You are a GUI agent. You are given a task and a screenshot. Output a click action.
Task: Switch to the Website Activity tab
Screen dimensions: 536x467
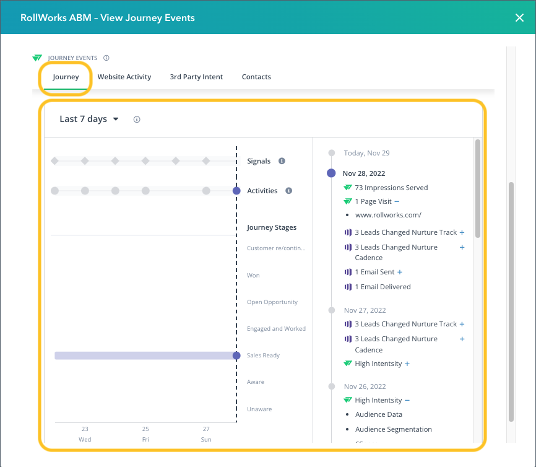124,77
